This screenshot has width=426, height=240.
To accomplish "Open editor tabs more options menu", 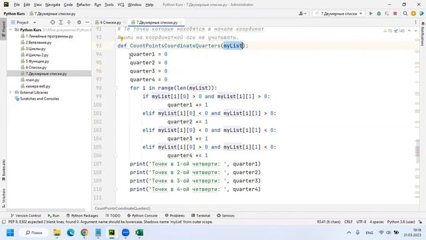I will coord(415,22).
